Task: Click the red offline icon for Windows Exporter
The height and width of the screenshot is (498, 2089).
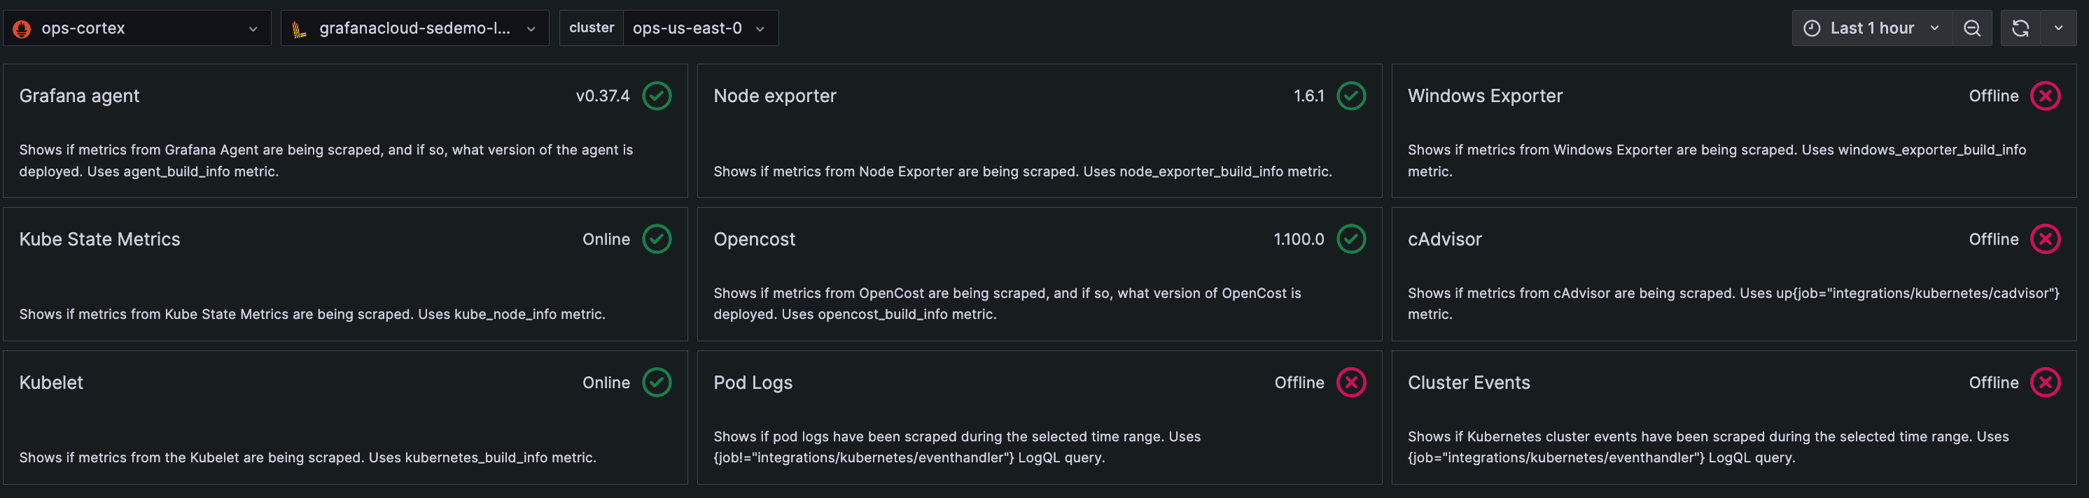Action: pyautogui.click(x=2044, y=96)
